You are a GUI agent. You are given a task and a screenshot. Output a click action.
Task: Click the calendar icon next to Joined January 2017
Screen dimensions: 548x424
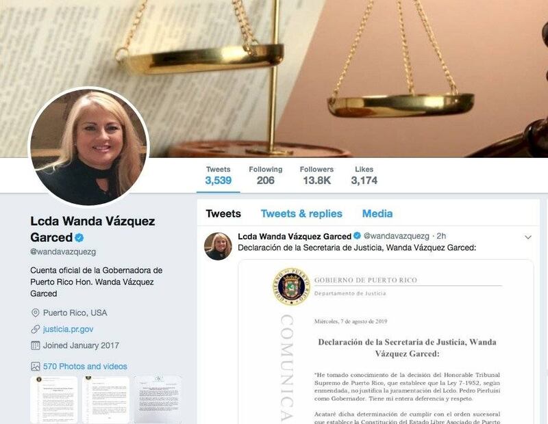pyautogui.click(x=36, y=345)
